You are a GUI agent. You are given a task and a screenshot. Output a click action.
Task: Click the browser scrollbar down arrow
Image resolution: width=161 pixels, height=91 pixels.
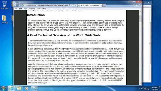click(140, 84)
